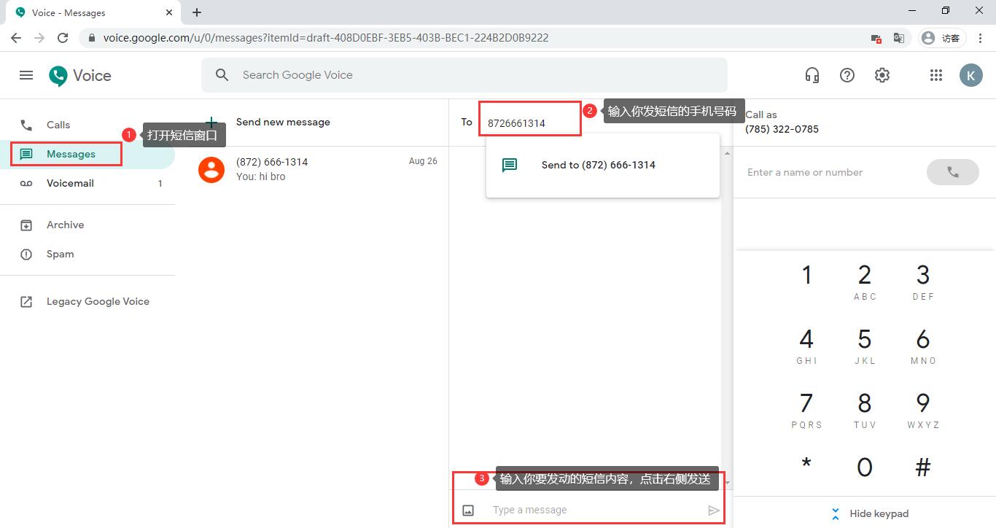Screen dimensions: 996x528
Task: Open a new browser tab
Action: coord(197,12)
